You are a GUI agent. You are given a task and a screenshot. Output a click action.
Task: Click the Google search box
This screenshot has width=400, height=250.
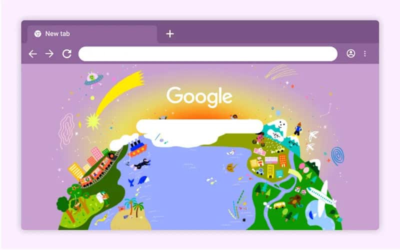coord(199,126)
